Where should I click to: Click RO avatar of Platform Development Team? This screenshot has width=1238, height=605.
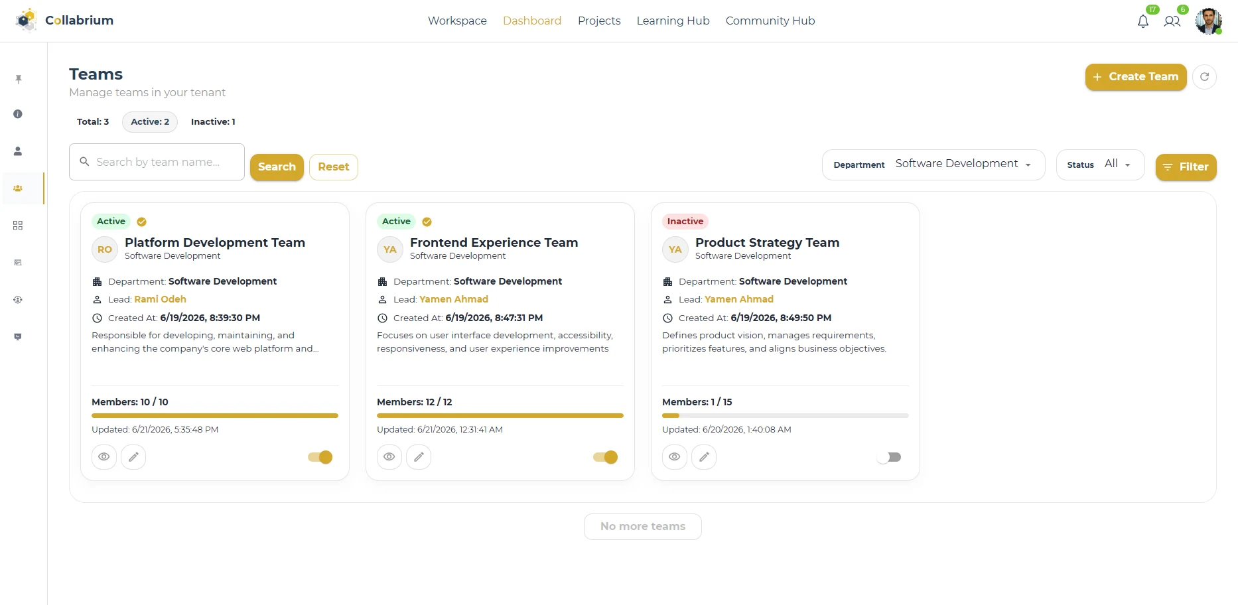pyautogui.click(x=105, y=249)
